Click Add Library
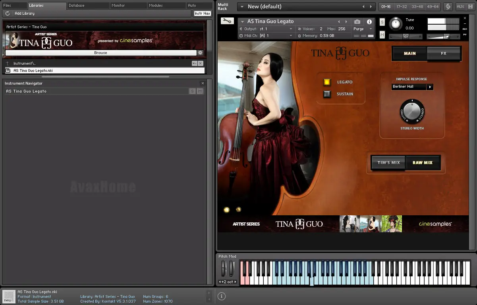This screenshot has height=305, width=477. click(x=25, y=14)
